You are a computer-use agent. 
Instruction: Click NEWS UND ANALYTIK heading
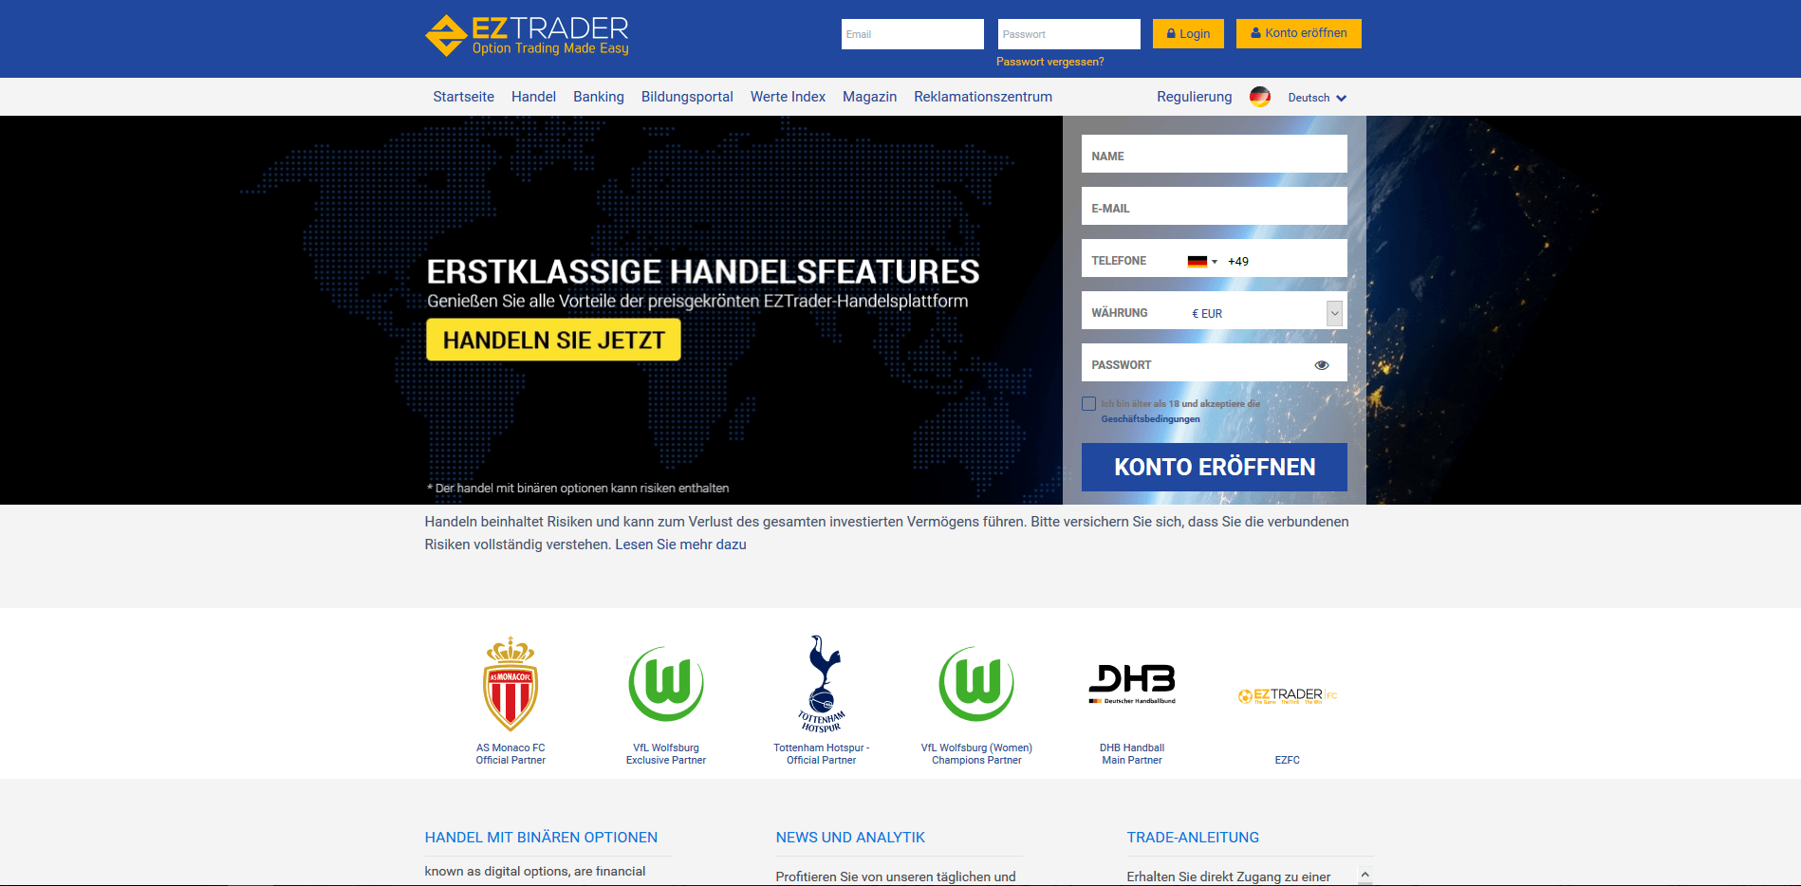pos(850,838)
